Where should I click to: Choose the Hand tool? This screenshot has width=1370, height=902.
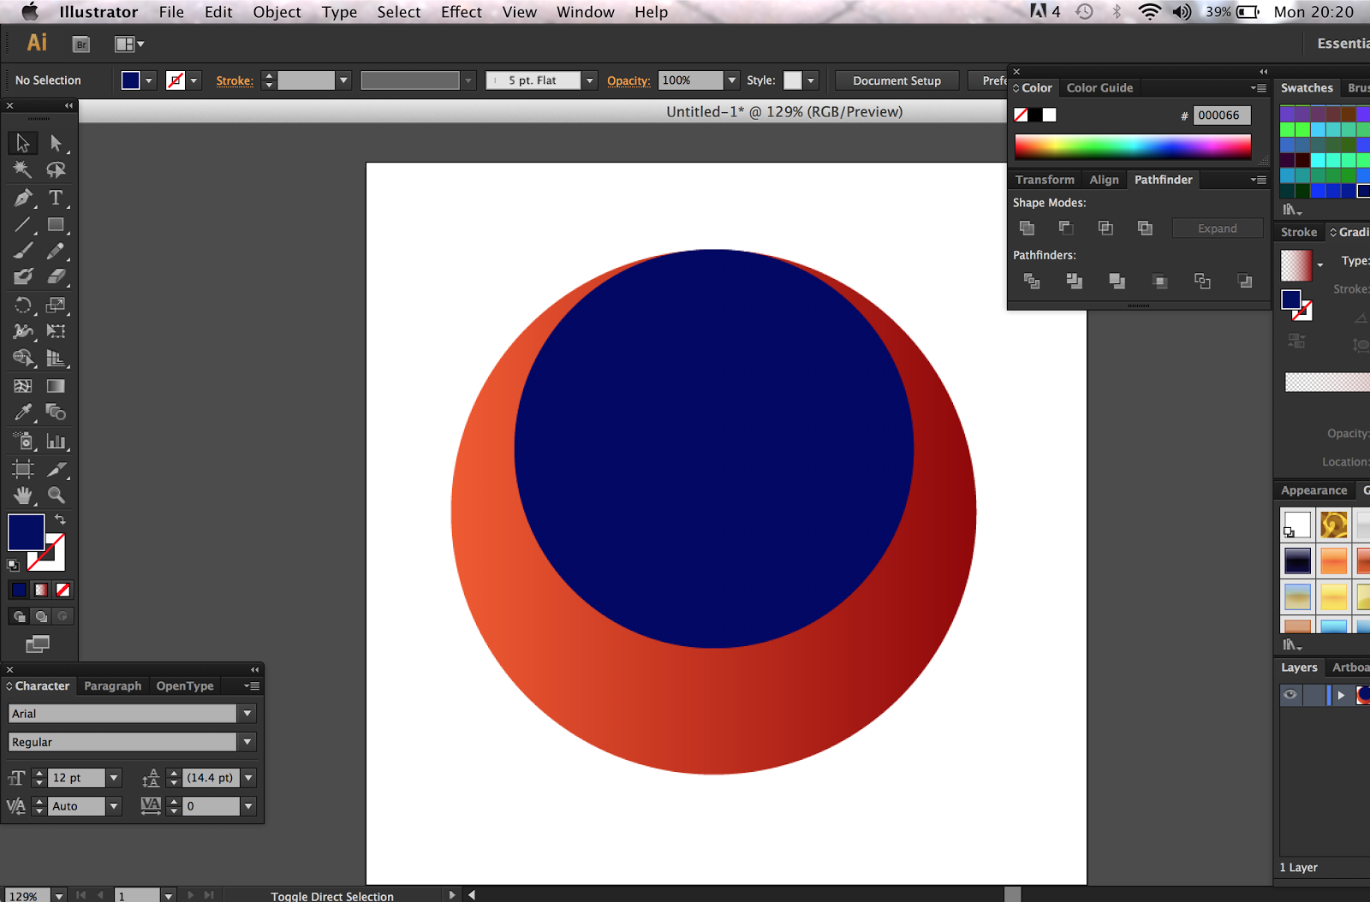(23, 496)
